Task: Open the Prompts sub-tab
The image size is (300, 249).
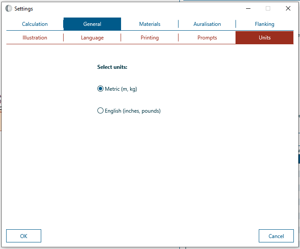Action: [207, 38]
